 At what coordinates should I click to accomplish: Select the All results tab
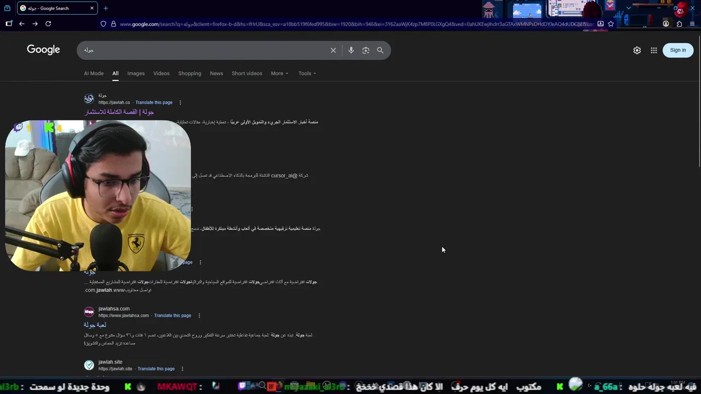116,73
